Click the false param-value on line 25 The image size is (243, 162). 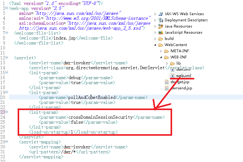(x=77, y=122)
